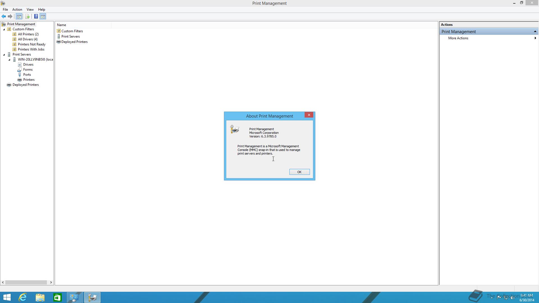Click the Version: 6.3.9785.0 text
This screenshot has height=303, width=539.
pos(263,137)
